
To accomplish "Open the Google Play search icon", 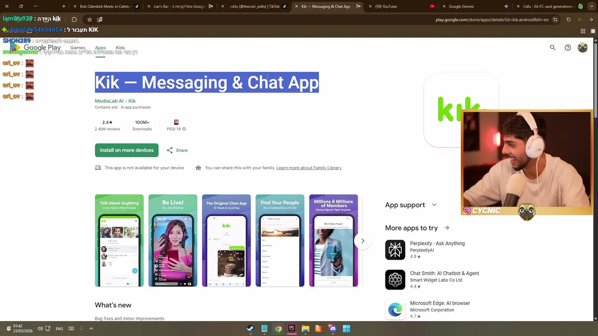I will (553, 48).
